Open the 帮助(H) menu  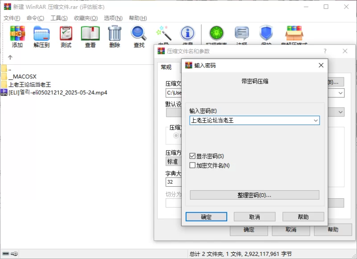point(138,18)
